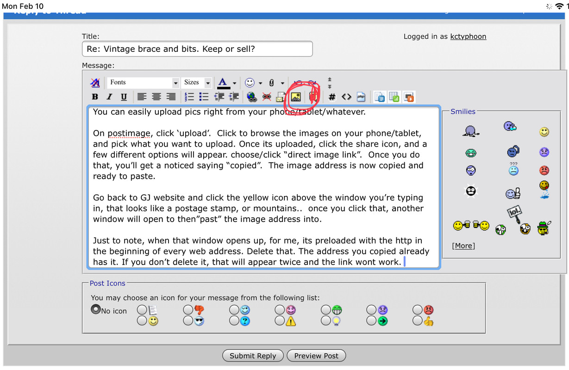The height and width of the screenshot is (370, 569).
Task: Insert the green big-grin smilie
Action: (x=470, y=152)
